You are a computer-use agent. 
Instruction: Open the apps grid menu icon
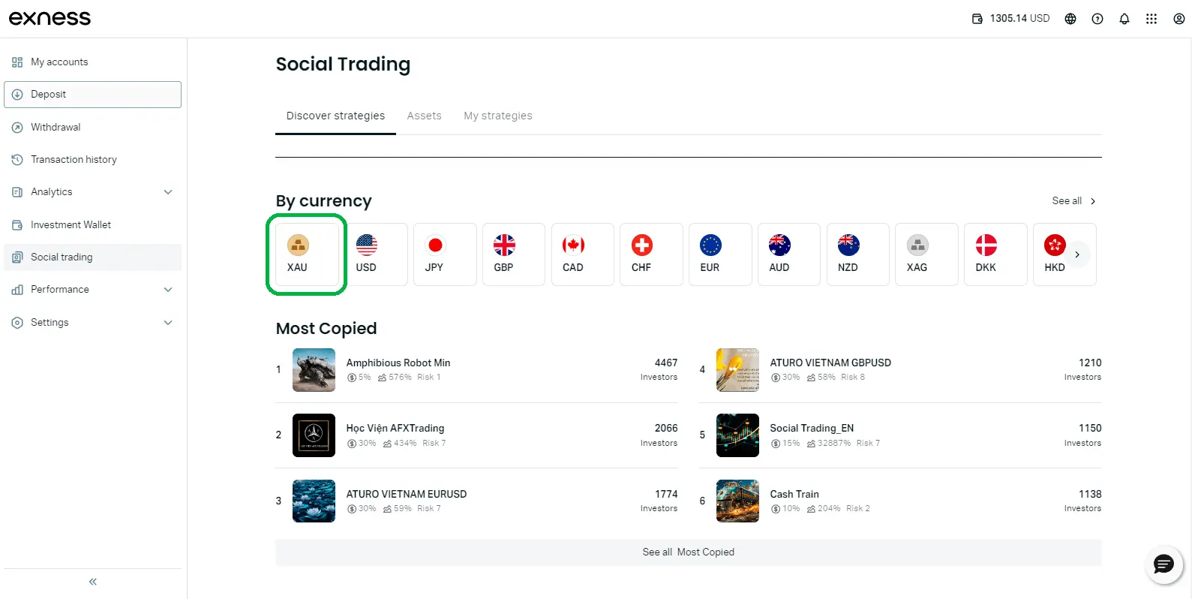[1151, 19]
